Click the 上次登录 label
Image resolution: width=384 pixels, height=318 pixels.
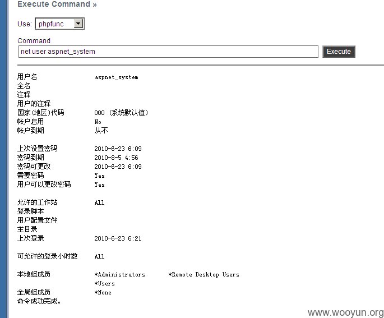click(x=30, y=238)
